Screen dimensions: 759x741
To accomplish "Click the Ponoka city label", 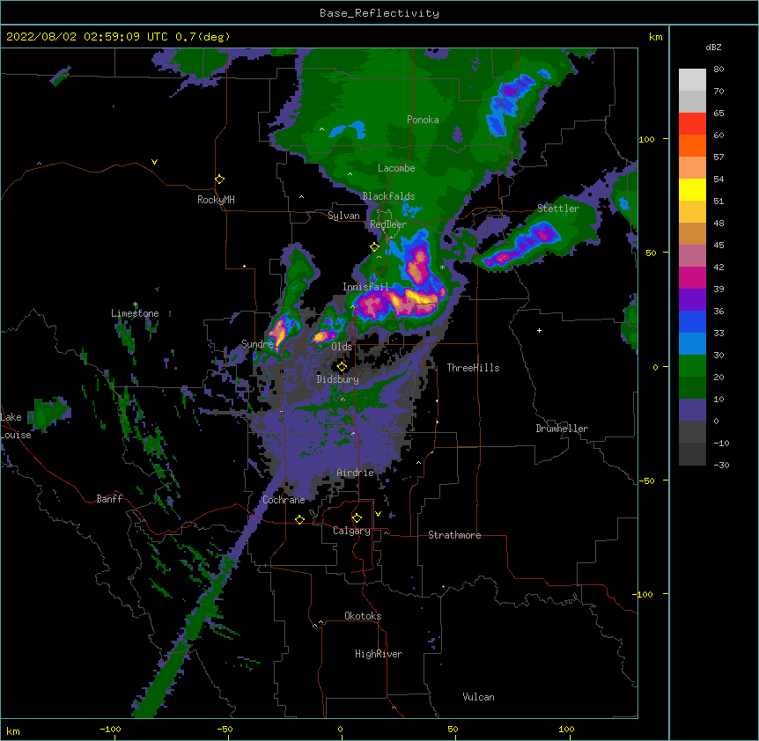I will point(423,120).
